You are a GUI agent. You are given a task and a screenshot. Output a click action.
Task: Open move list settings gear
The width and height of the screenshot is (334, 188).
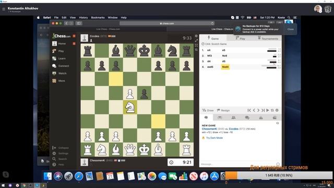(277, 110)
